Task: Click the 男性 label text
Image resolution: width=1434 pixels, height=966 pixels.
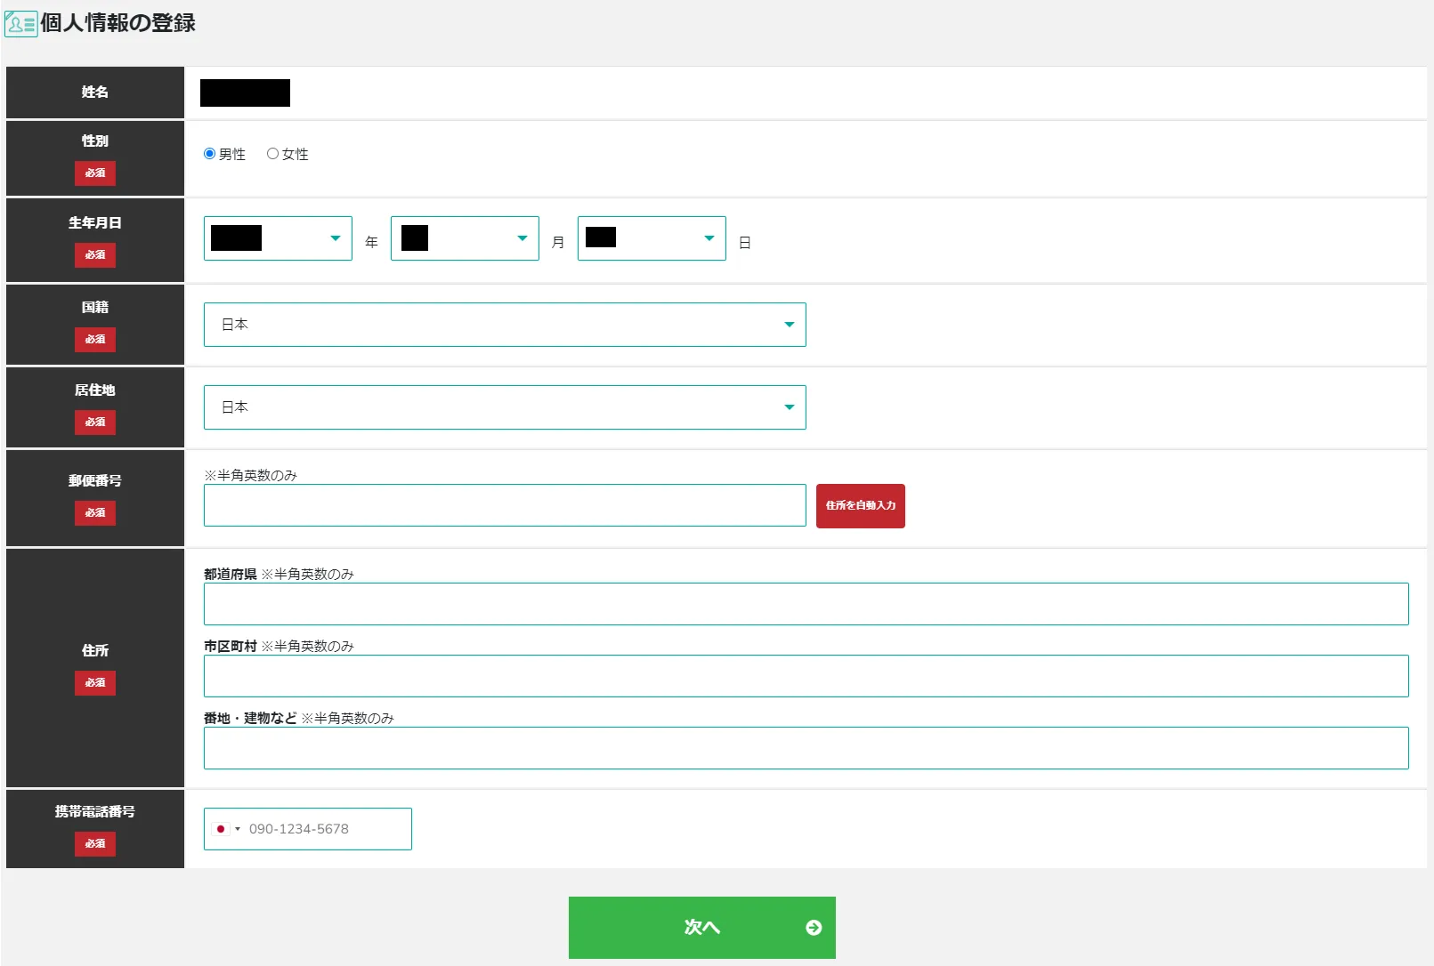Action: point(232,155)
